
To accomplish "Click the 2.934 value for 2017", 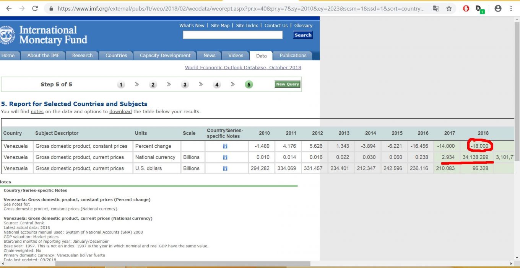I will coord(448,157).
